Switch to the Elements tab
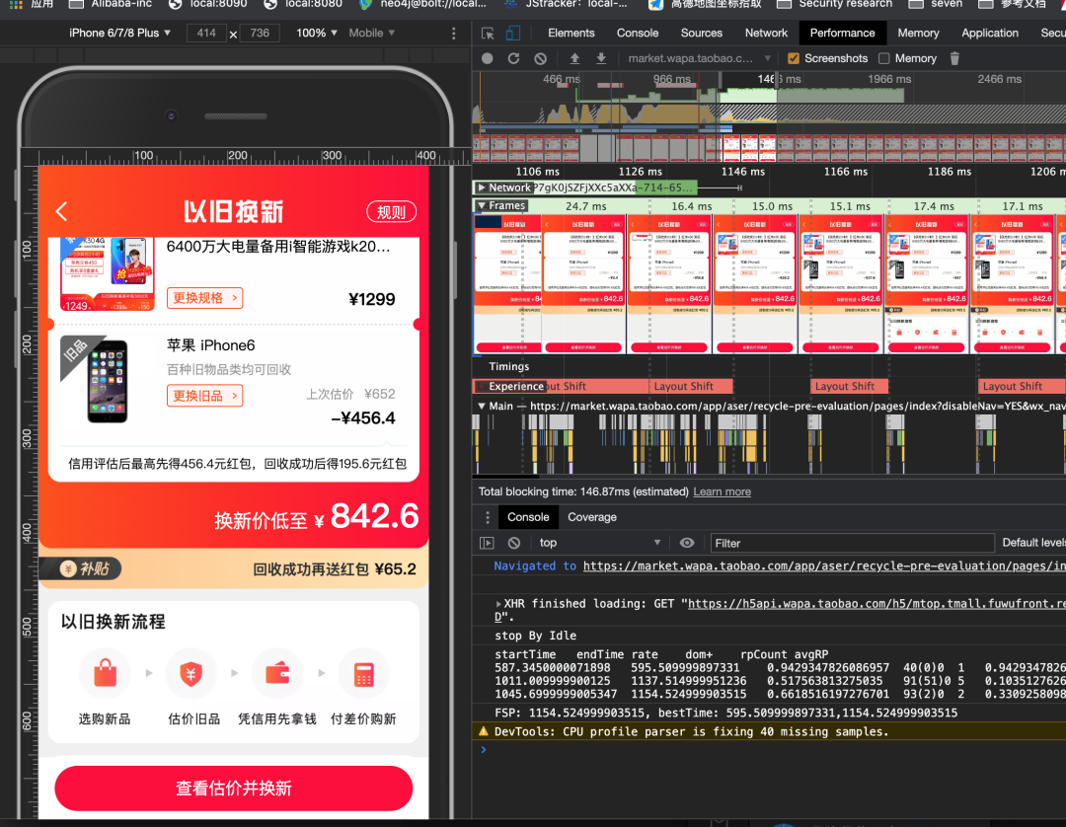 (x=571, y=33)
